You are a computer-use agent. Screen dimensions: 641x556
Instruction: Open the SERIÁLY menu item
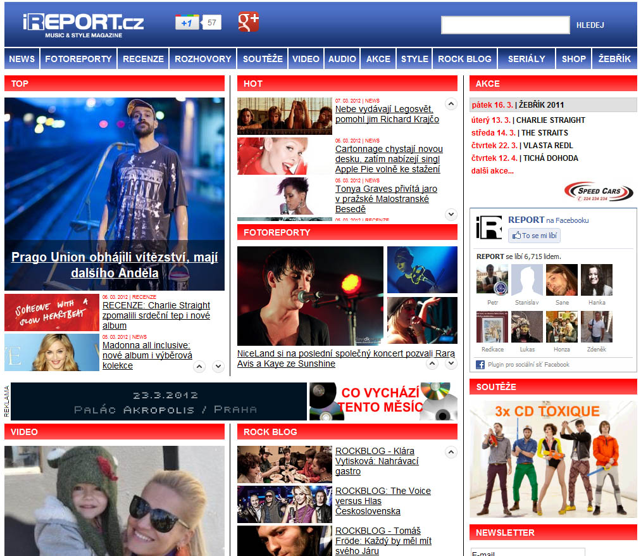tap(526, 58)
